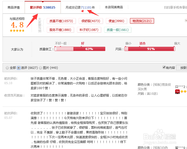
Task: Click review date 05.07
Action: pos(8,118)
